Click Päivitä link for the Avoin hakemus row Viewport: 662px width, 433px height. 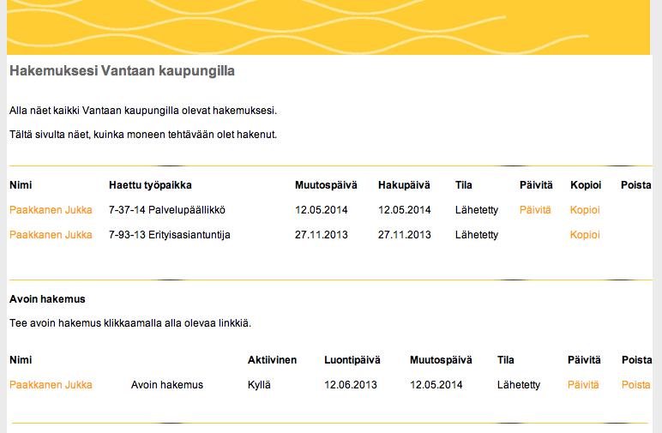tap(583, 385)
